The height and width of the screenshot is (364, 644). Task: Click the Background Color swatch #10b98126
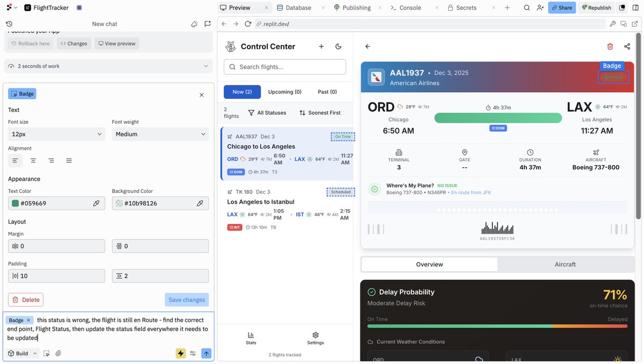[x=119, y=203]
